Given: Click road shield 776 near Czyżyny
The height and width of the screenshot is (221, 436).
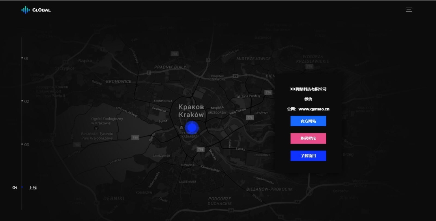Looking at the screenshot, I should (x=250, y=118).
